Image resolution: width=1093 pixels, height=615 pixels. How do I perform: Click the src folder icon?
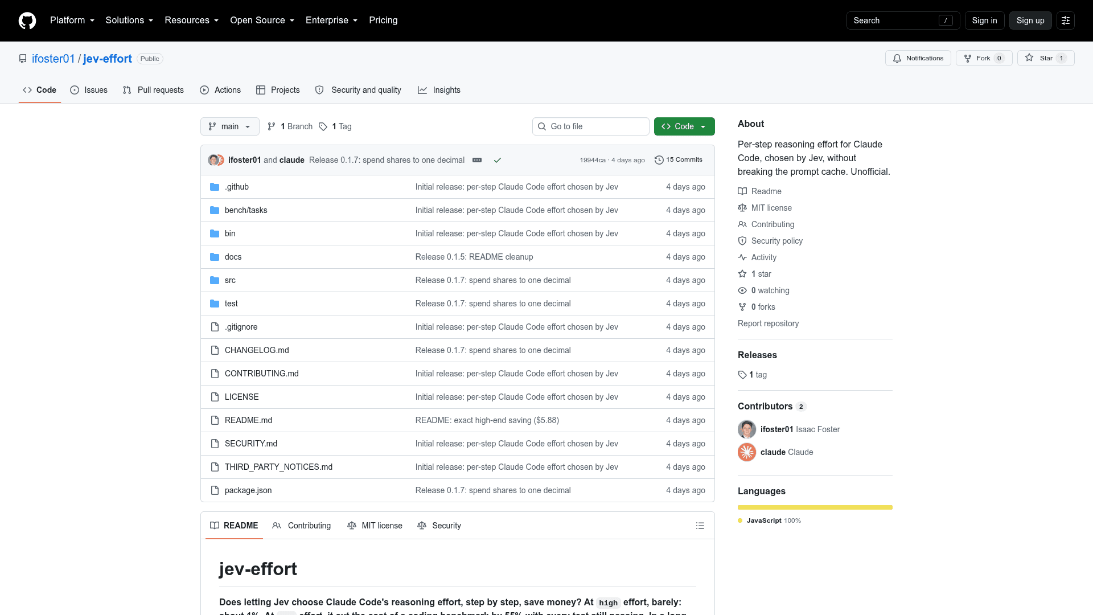click(215, 280)
